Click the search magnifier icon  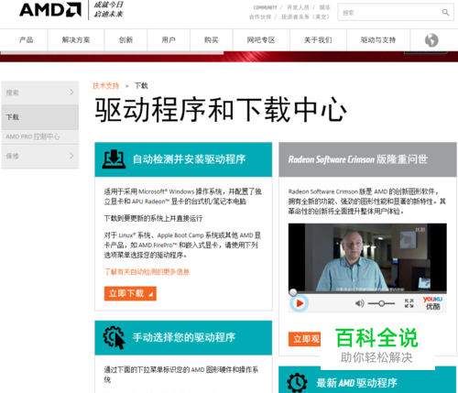[445, 12]
